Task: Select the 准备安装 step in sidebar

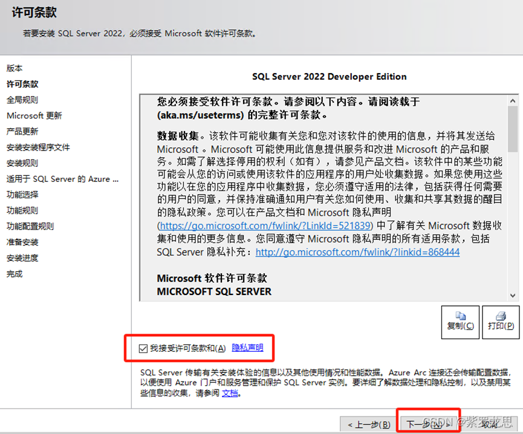Action: [22, 242]
